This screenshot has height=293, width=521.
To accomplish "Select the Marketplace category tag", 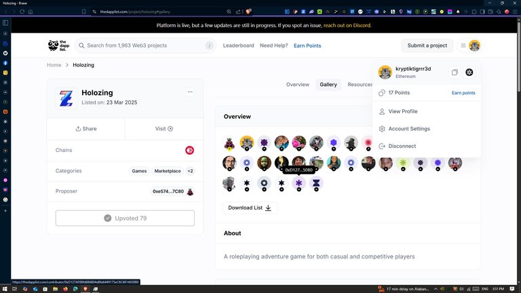I will pyautogui.click(x=168, y=171).
